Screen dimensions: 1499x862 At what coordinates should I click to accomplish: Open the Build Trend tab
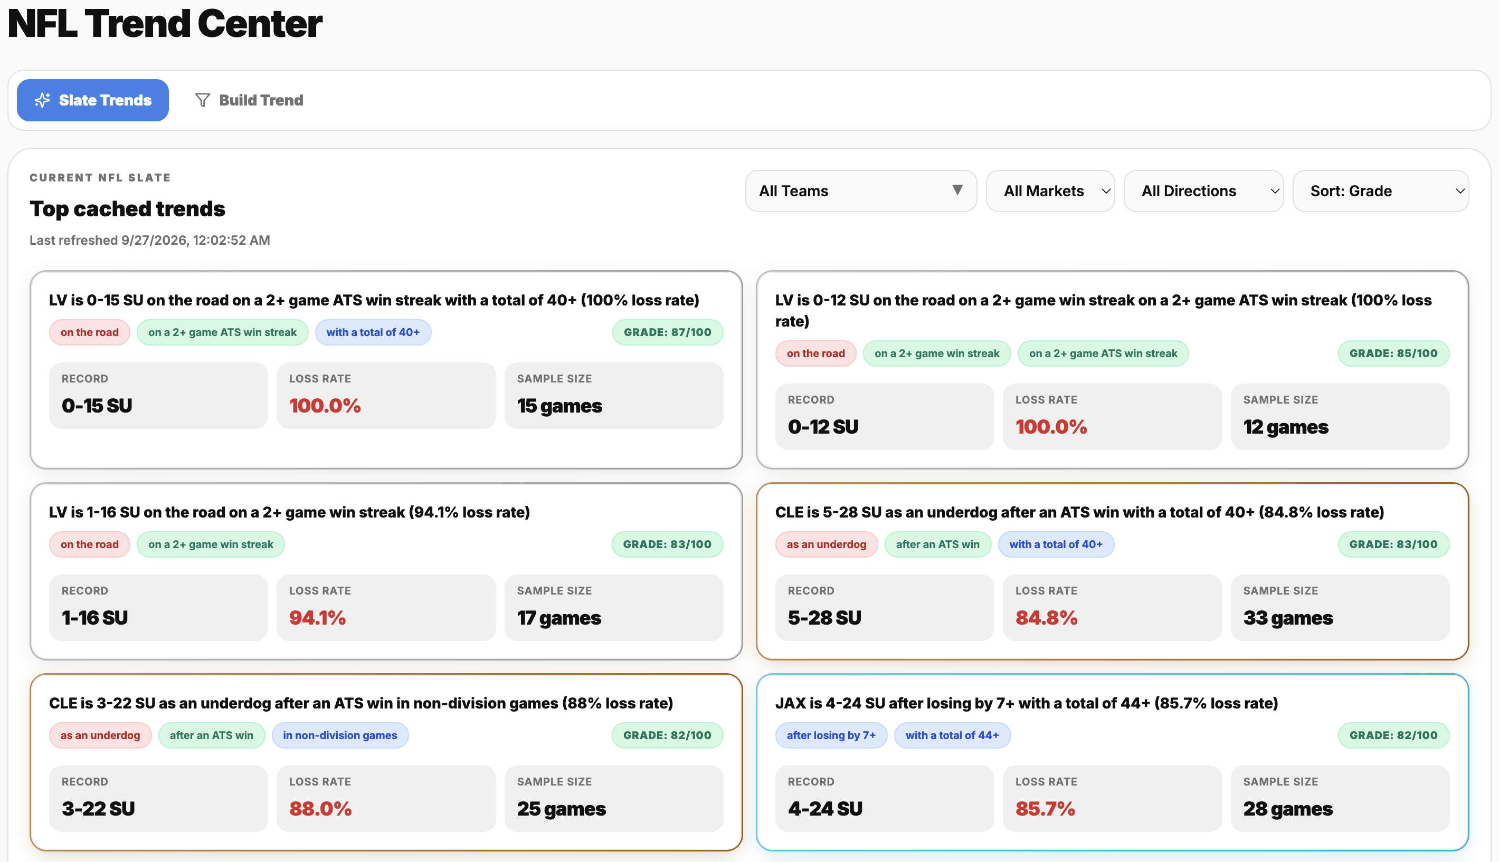point(249,100)
